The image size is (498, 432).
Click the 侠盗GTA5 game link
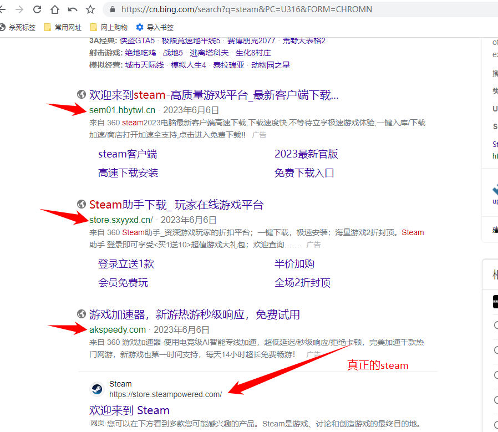137,40
